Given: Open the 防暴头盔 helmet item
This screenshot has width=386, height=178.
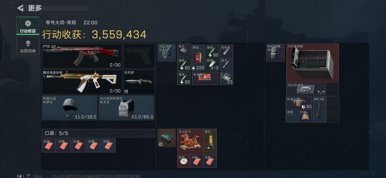Looking at the screenshot, I should (x=70, y=108).
